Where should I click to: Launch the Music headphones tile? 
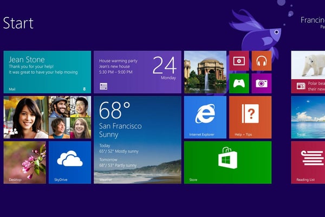[x=262, y=61]
